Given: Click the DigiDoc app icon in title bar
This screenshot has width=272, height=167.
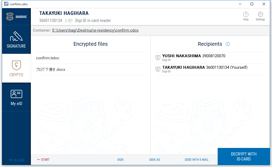Looking at the screenshot, I should click(x=6, y=4).
